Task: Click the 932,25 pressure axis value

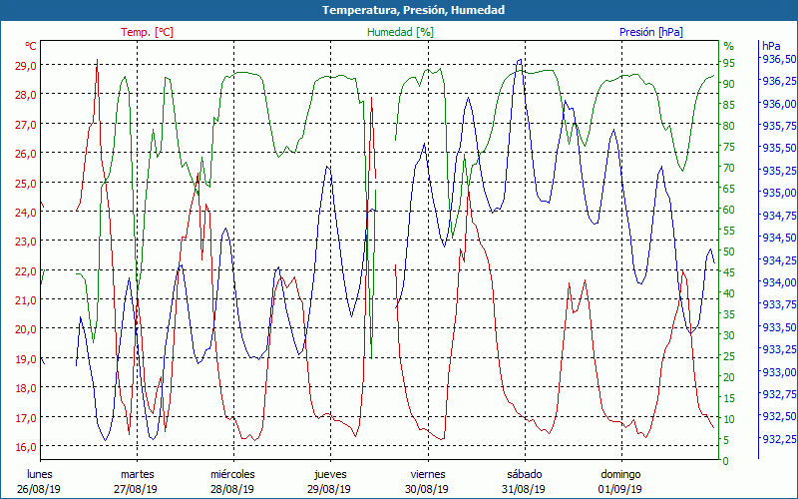Action: [x=779, y=438]
